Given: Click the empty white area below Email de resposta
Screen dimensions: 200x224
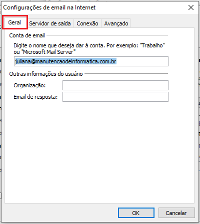Looking at the screenshot, I should click(99, 150).
